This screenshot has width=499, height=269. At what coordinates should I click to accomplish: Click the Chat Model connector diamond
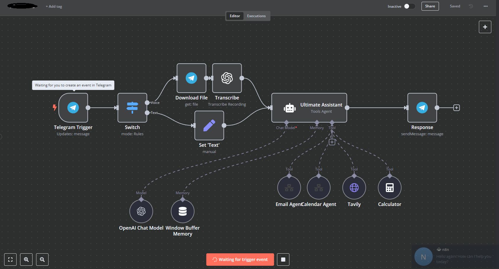tap(286, 122)
